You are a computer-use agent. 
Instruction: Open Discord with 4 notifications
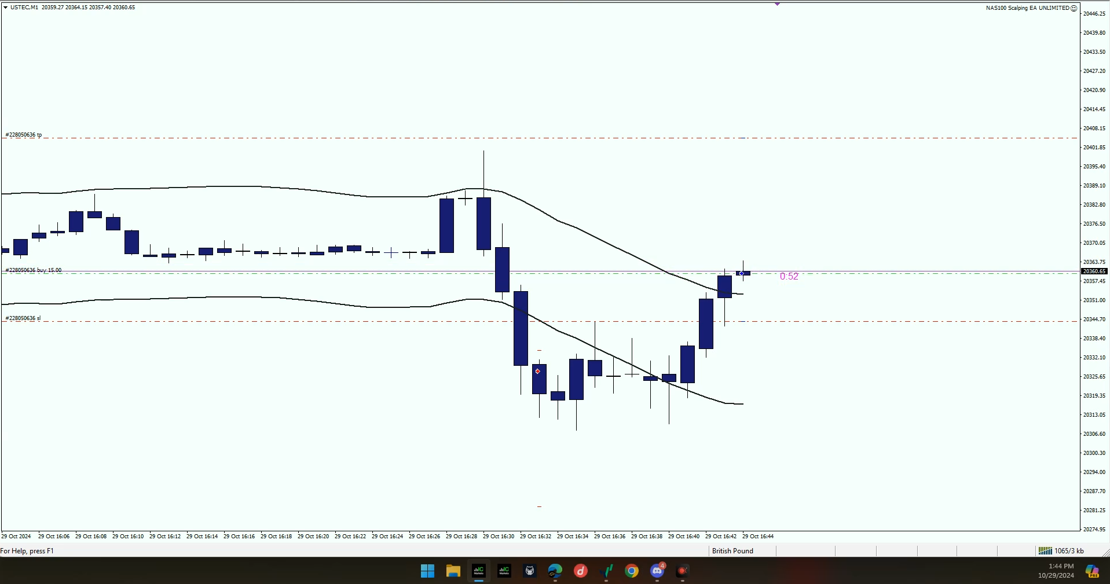[x=657, y=571]
